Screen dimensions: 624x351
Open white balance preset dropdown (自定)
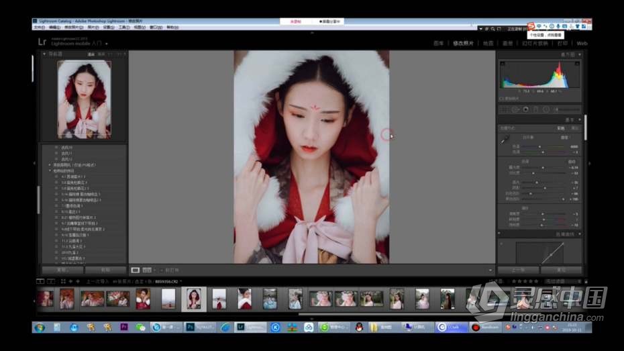(x=565, y=138)
